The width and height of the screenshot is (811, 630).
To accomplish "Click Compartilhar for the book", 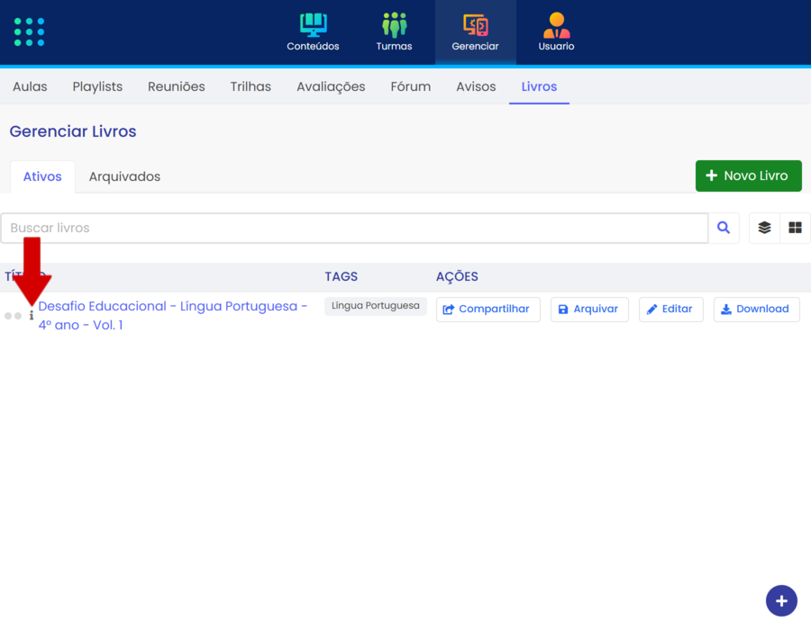I will tap(488, 309).
